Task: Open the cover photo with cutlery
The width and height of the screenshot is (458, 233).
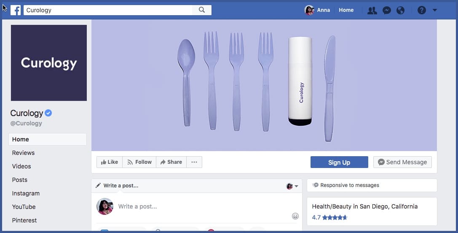Action: click(x=264, y=85)
